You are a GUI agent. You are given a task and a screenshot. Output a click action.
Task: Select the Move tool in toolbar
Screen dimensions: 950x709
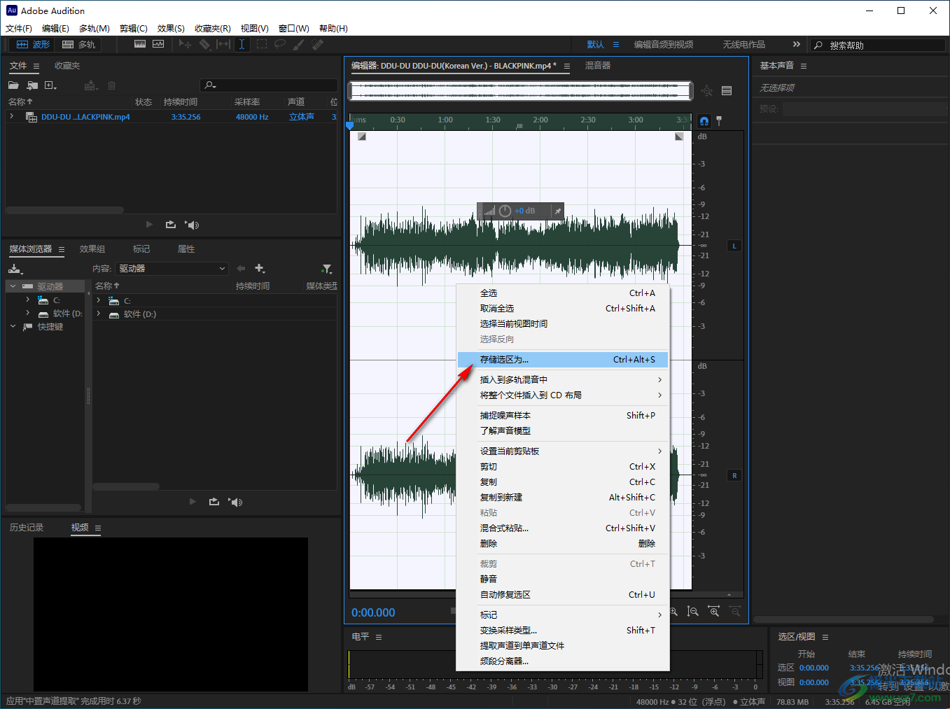(185, 44)
